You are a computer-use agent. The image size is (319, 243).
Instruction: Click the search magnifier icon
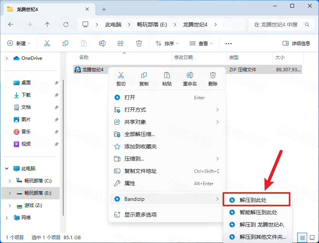307,25
